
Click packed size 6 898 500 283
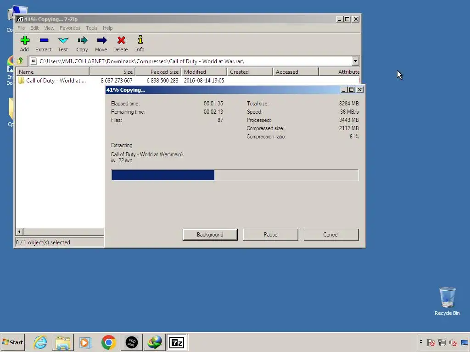point(162,81)
